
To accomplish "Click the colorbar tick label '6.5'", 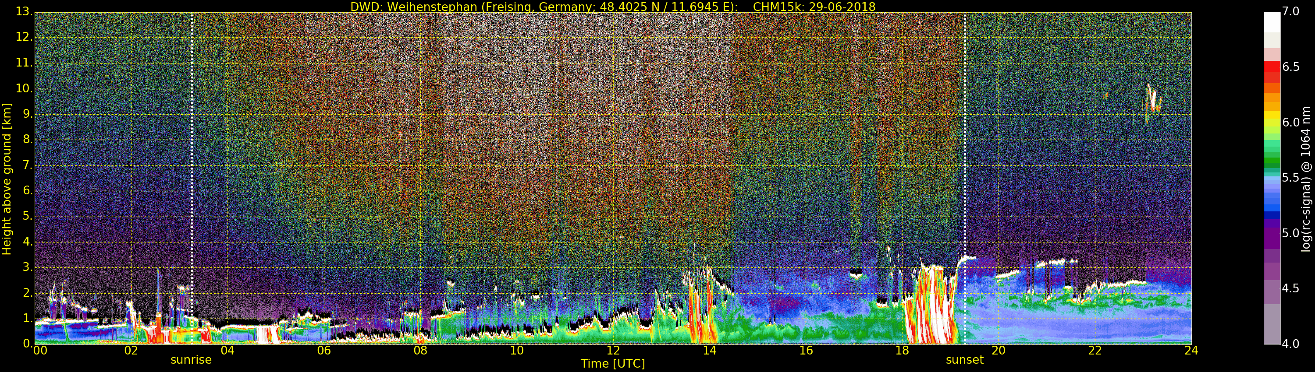I will click(1291, 67).
